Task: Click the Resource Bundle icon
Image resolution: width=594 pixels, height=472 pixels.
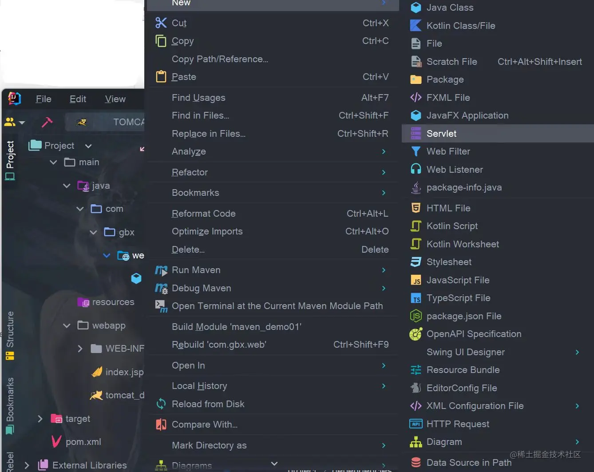Action: (x=416, y=370)
